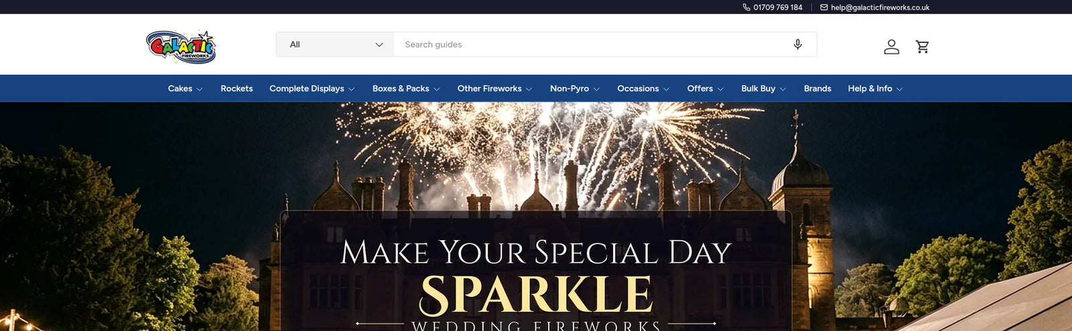This screenshot has width=1072, height=331.
Task: Click the Galactic Fireworks logo
Action: (x=181, y=47)
